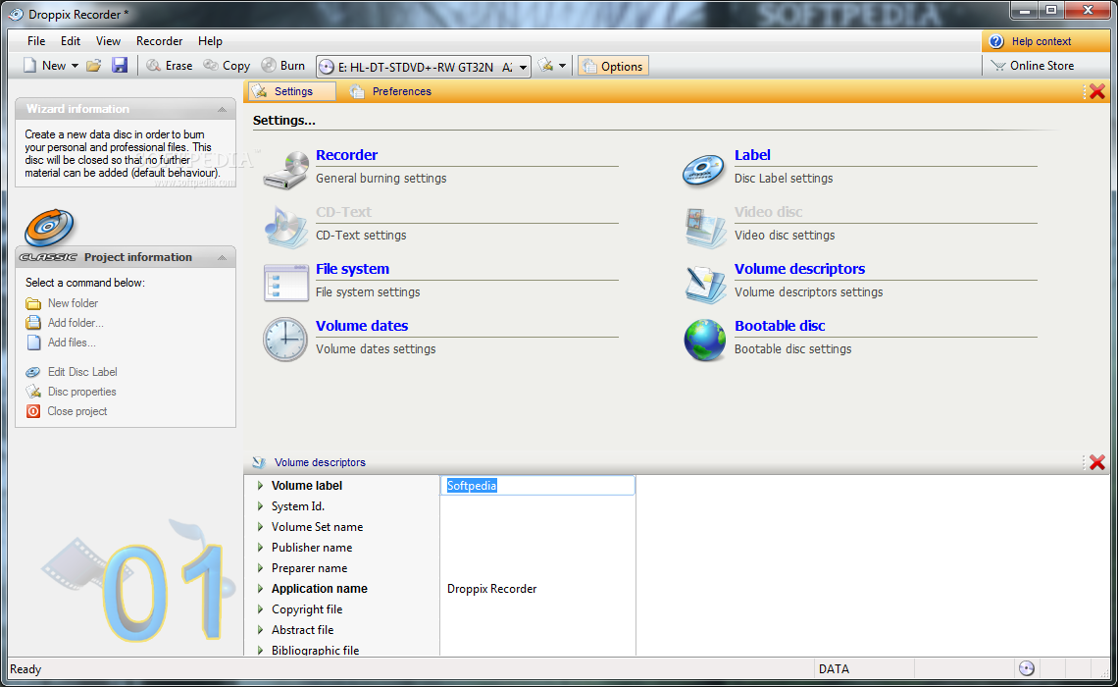The width and height of the screenshot is (1118, 687).
Task: Open the File system settings link
Action: pos(352,269)
